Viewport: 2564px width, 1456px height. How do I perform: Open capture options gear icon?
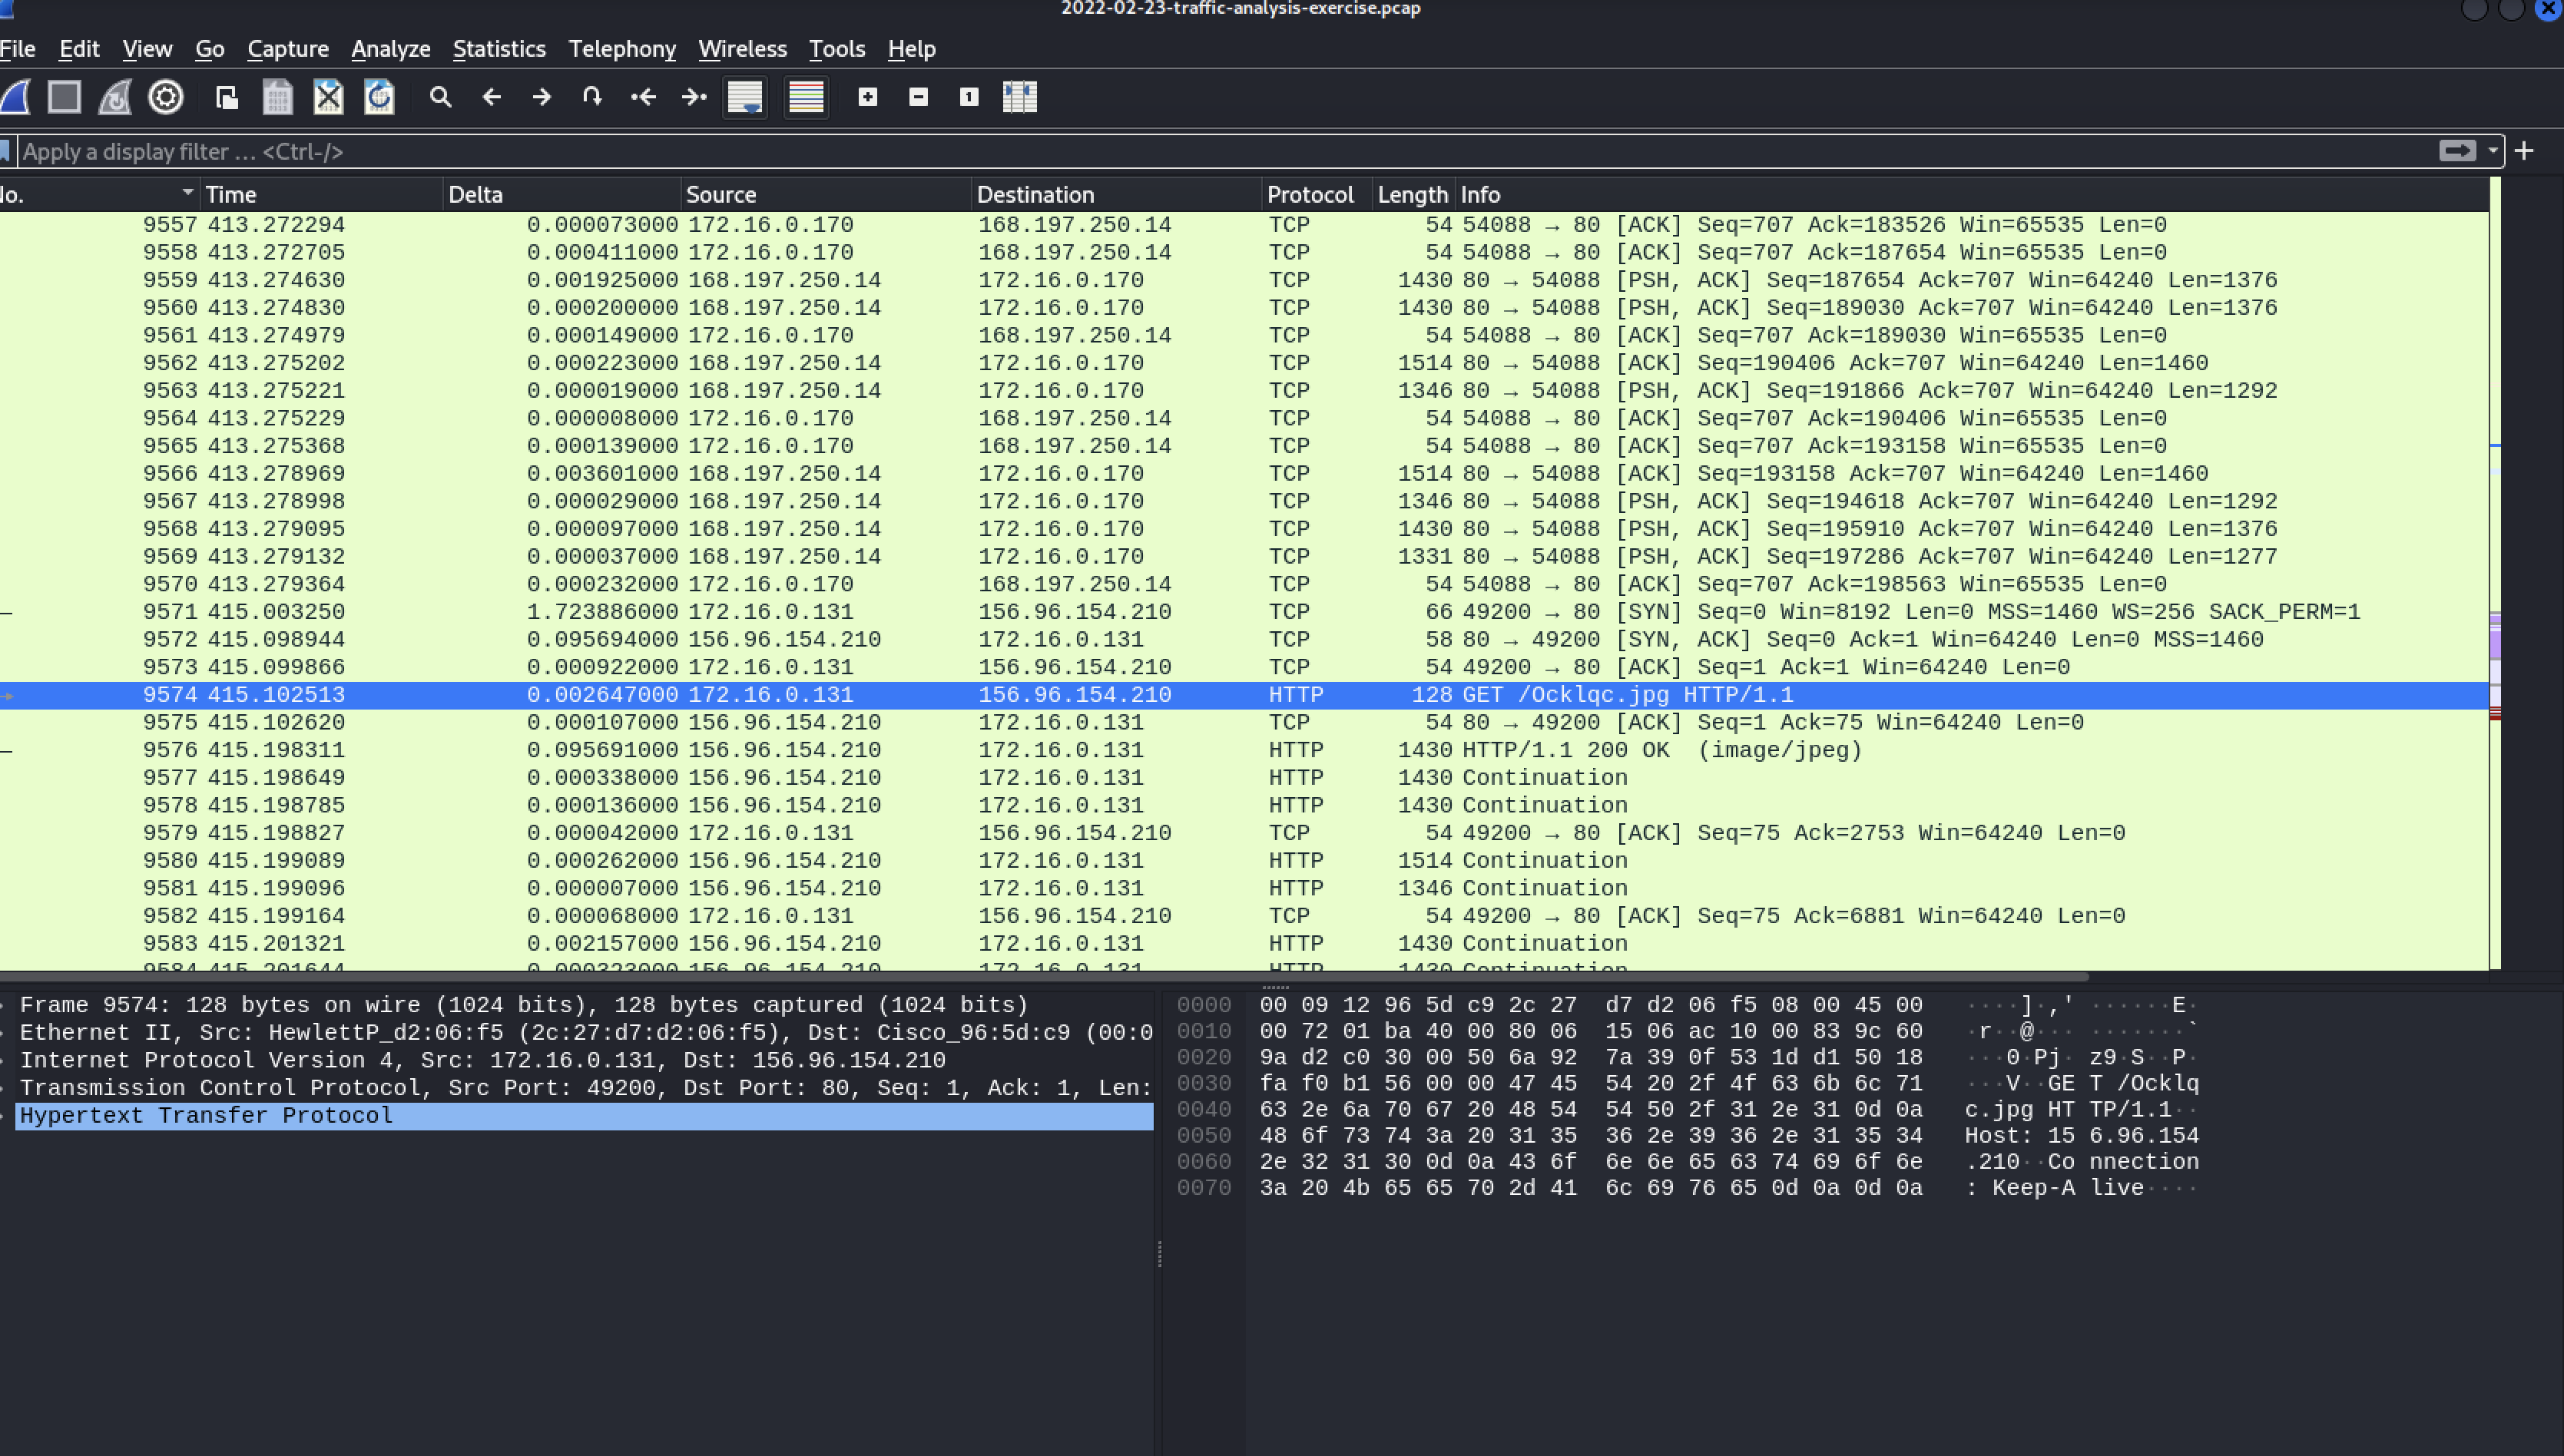(x=166, y=97)
